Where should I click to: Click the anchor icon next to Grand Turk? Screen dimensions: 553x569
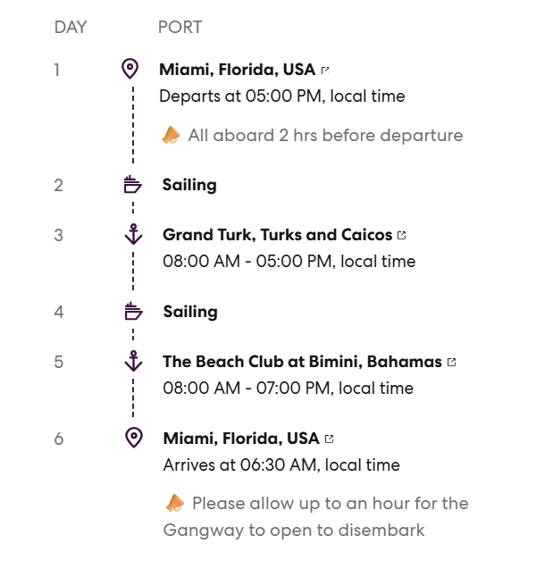133,234
